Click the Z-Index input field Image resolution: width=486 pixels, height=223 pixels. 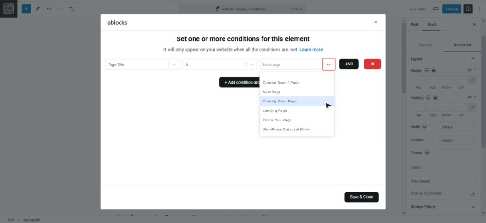[458, 154]
